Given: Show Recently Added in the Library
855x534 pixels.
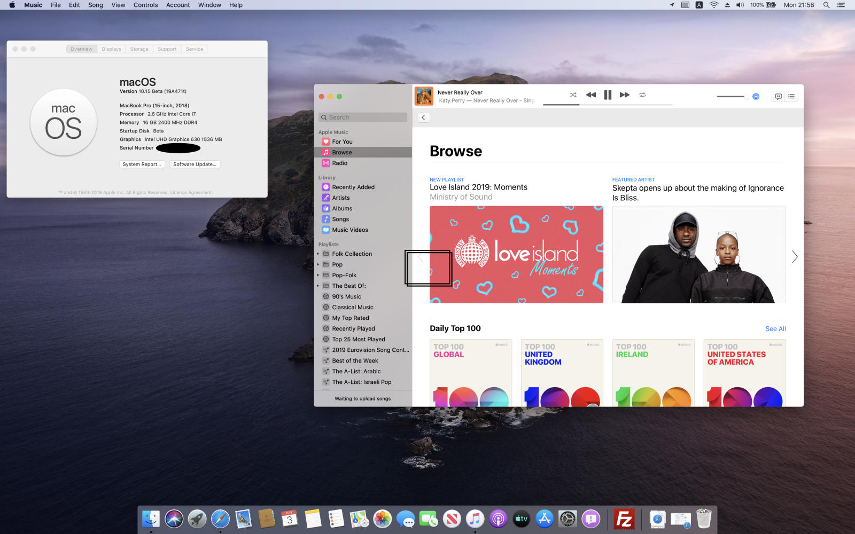Looking at the screenshot, I should tap(363, 187).
